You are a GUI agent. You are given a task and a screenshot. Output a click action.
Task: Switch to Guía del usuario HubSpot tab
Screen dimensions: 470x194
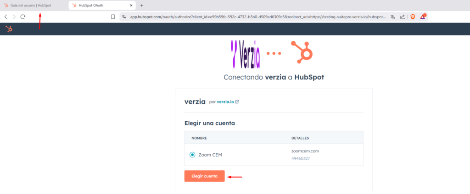pyautogui.click(x=31, y=5)
